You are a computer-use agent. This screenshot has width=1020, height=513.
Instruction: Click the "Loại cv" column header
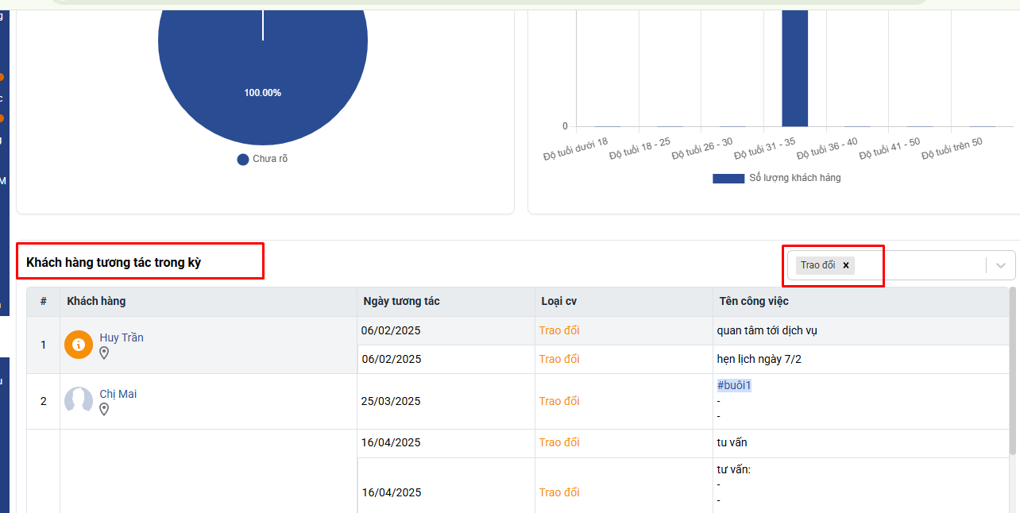pyautogui.click(x=558, y=301)
